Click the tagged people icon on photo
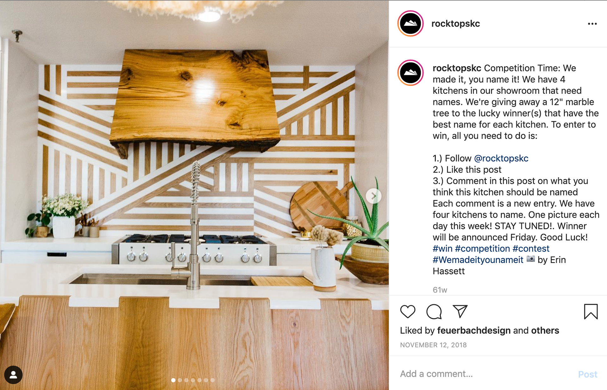 (x=13, y=375)
